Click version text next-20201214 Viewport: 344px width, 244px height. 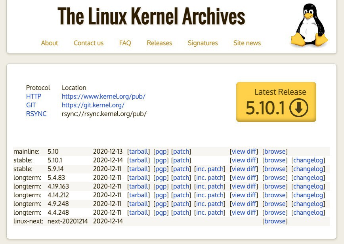[67, 221]
